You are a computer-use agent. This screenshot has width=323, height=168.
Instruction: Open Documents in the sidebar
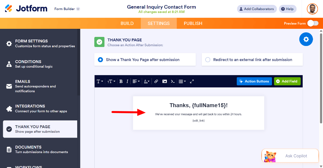point(40,150)
